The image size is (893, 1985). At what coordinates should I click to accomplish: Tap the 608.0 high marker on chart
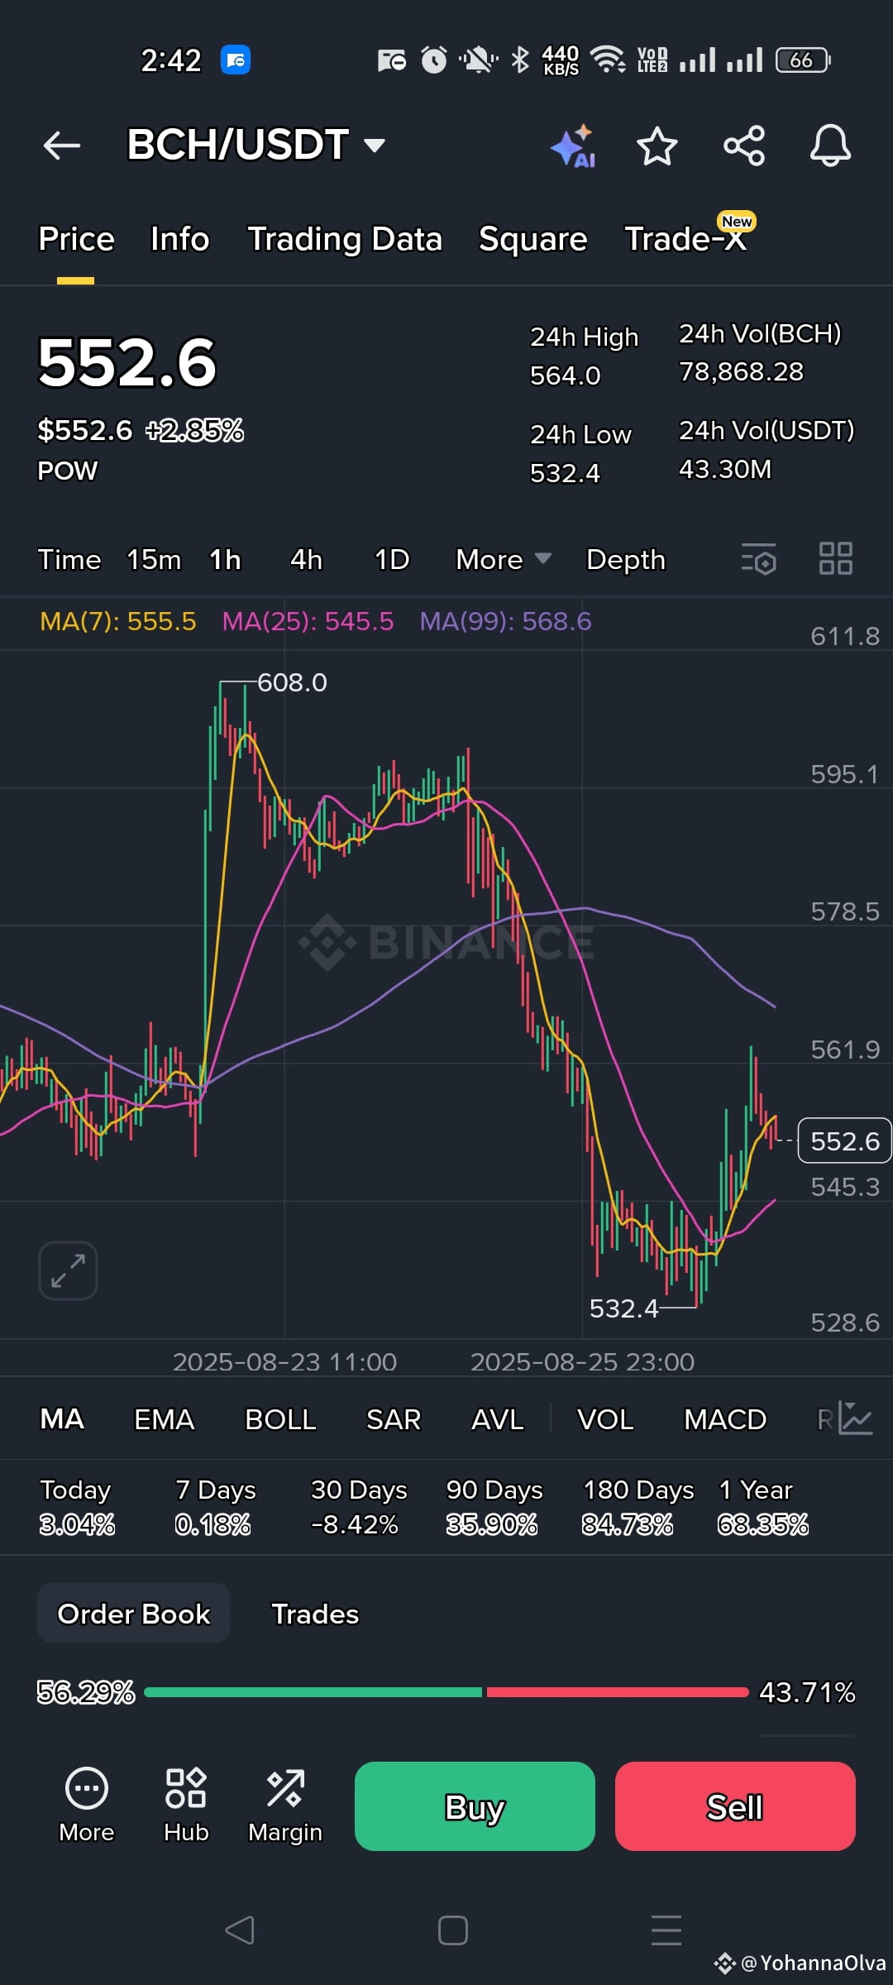(x=292, y=682)
